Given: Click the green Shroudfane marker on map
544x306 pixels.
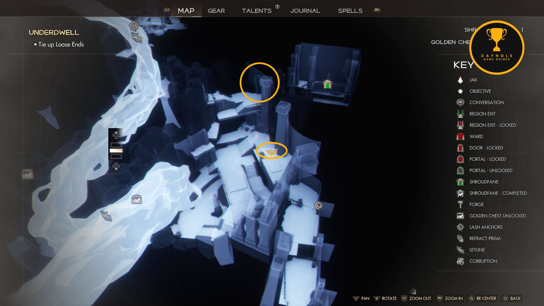Looking at the screenshot, I should point(327,84).
